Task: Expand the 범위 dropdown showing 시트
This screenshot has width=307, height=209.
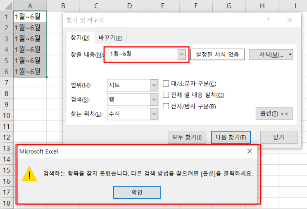Action: click(x=154, y=85)
